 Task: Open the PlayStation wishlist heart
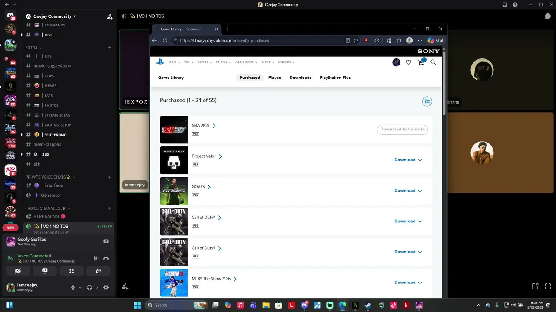point(408,62)
